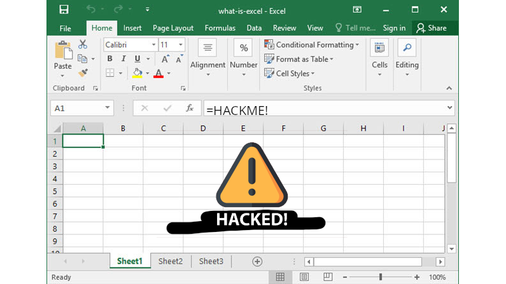
Task: Open the Formulas ribbon tab
Action: click(x=220, y=28)
